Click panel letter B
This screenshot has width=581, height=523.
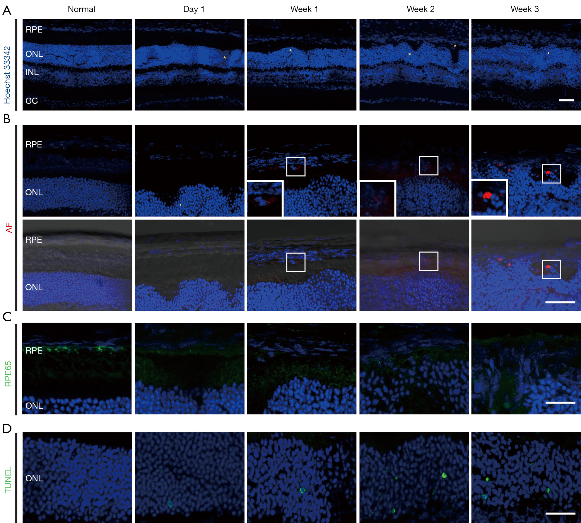point(6,119)
